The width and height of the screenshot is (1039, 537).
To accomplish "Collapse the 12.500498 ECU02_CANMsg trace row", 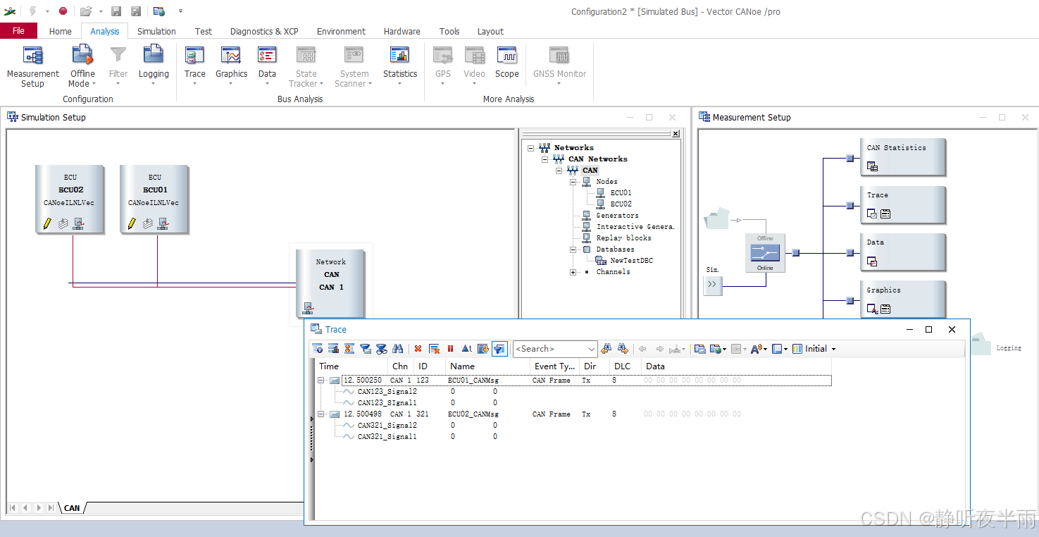I will (x=321, y=414).
